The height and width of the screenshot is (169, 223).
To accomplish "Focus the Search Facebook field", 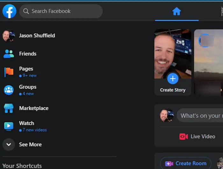I will click(x=61, y=11).
